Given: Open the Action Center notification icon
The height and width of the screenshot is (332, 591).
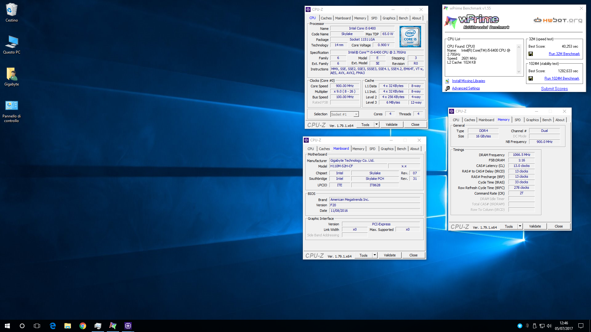Looking at the screenshot, I should (x=581, y=326).
